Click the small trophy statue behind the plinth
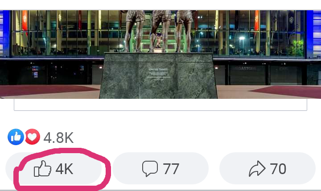Viewport: 321px width, 191px height. (159, 42)
